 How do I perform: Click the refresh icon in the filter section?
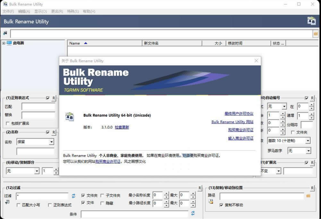tap(73, 195)
